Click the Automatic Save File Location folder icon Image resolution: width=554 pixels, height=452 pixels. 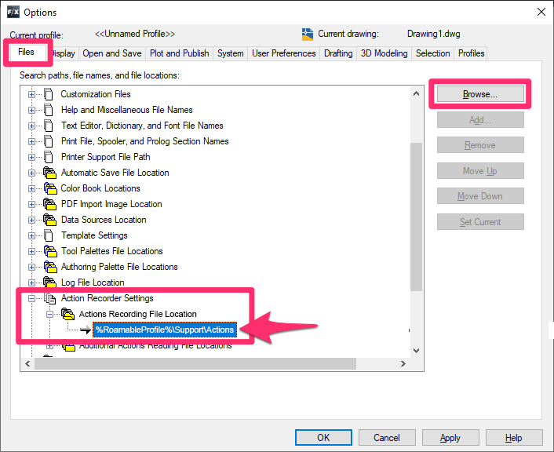coord(49,173)
